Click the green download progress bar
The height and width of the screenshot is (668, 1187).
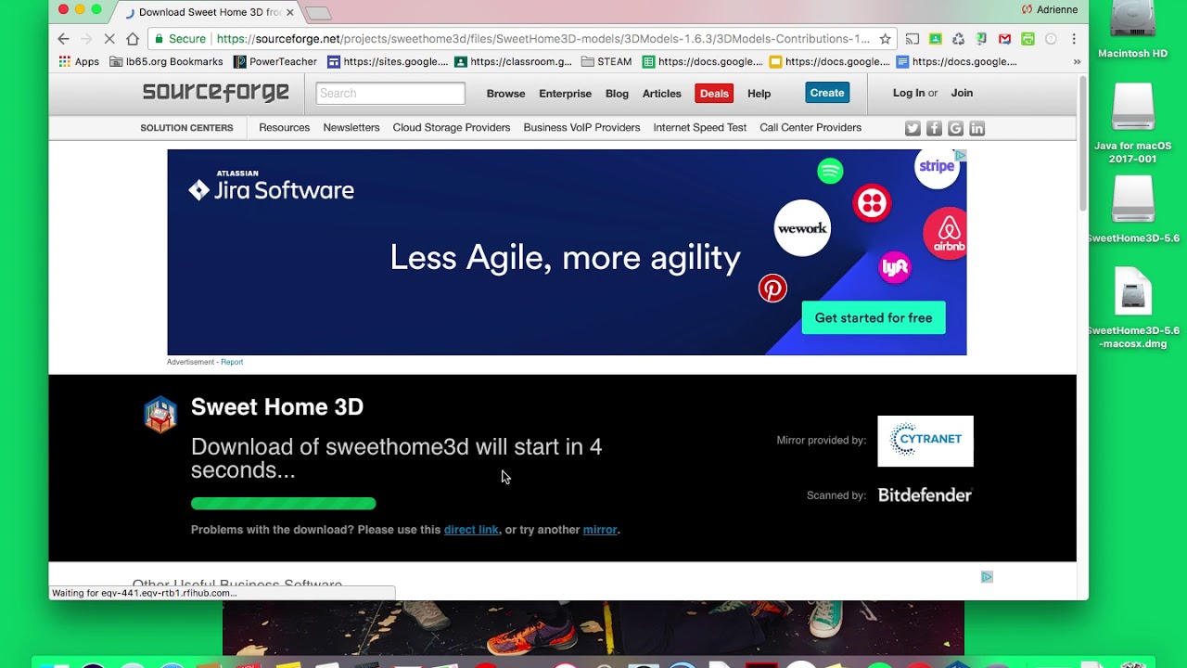click(x=283, y=504)
